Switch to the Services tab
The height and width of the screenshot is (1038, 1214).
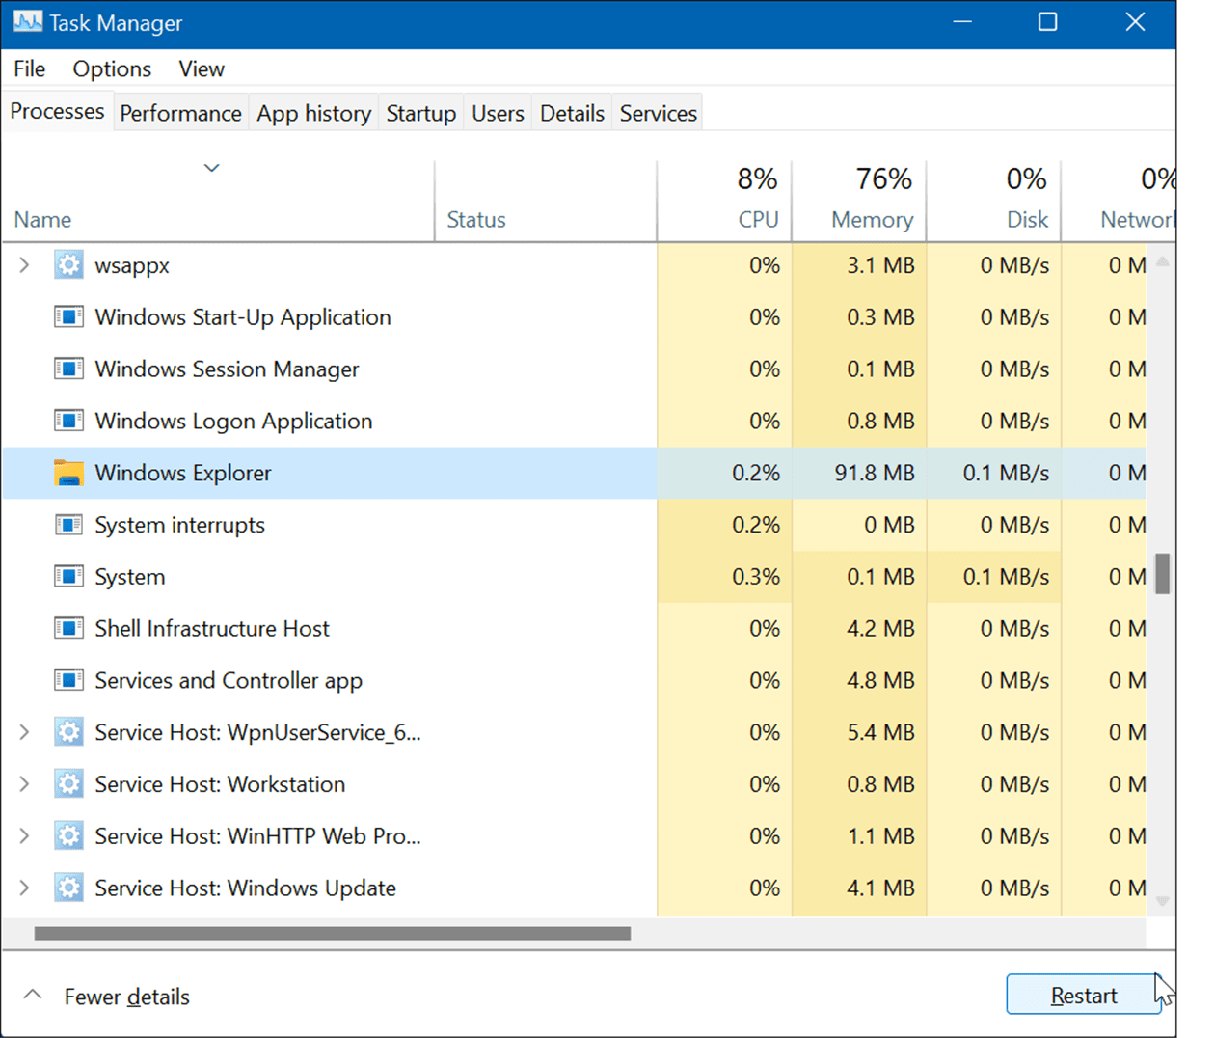[657, 112]
